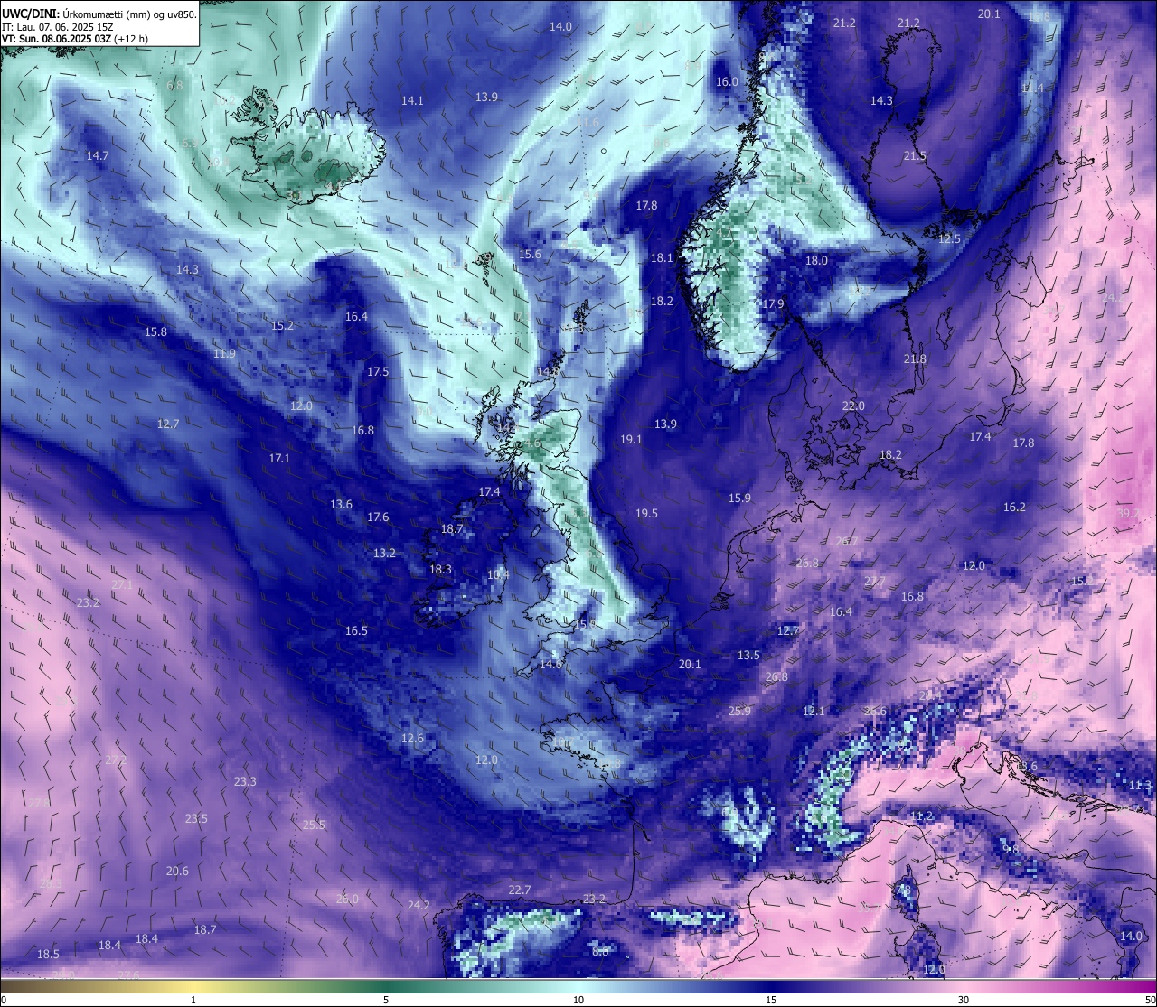Click the 26.7 value over Germany

(x=846, y=542)
